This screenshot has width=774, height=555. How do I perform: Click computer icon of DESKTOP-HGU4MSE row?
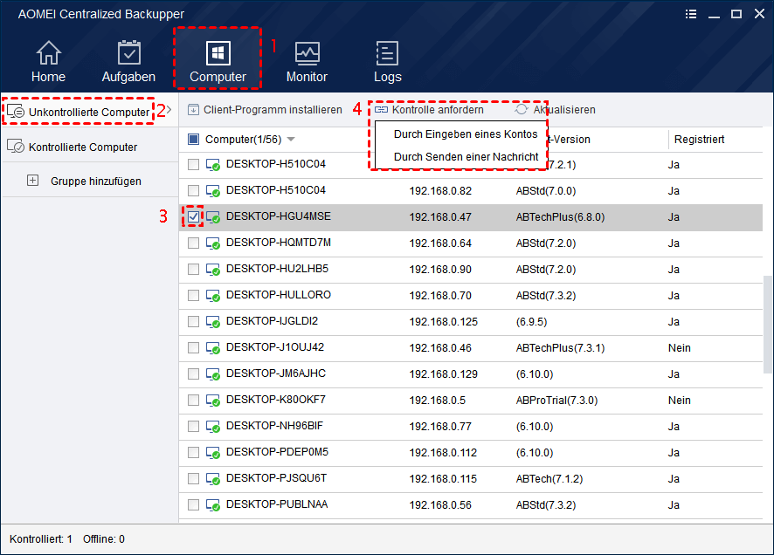coord(213,217)
